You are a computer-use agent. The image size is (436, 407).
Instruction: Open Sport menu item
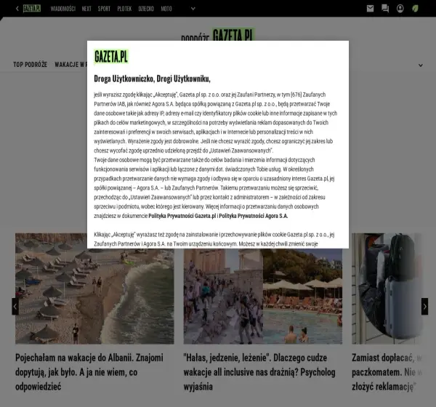tap(104, 9)
